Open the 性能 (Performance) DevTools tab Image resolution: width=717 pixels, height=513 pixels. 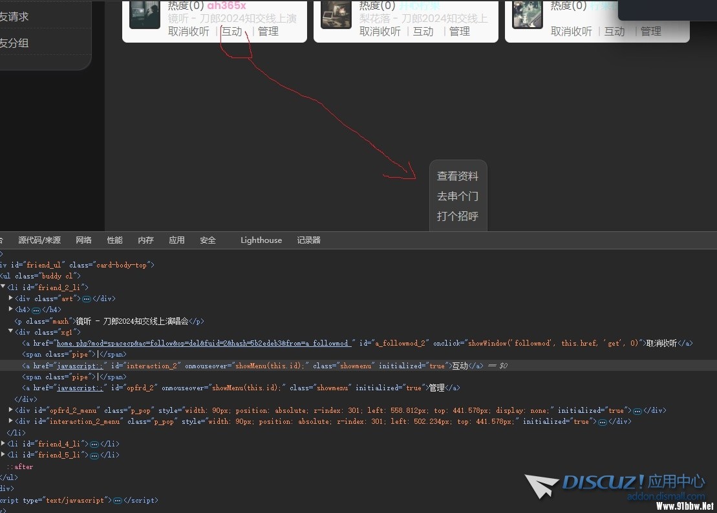pos(114,240)
